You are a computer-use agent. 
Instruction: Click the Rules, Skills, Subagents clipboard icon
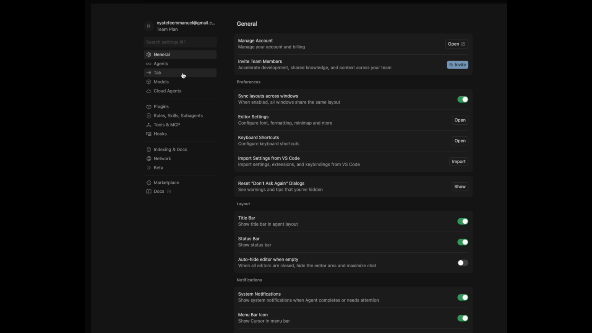pos(149,116)
